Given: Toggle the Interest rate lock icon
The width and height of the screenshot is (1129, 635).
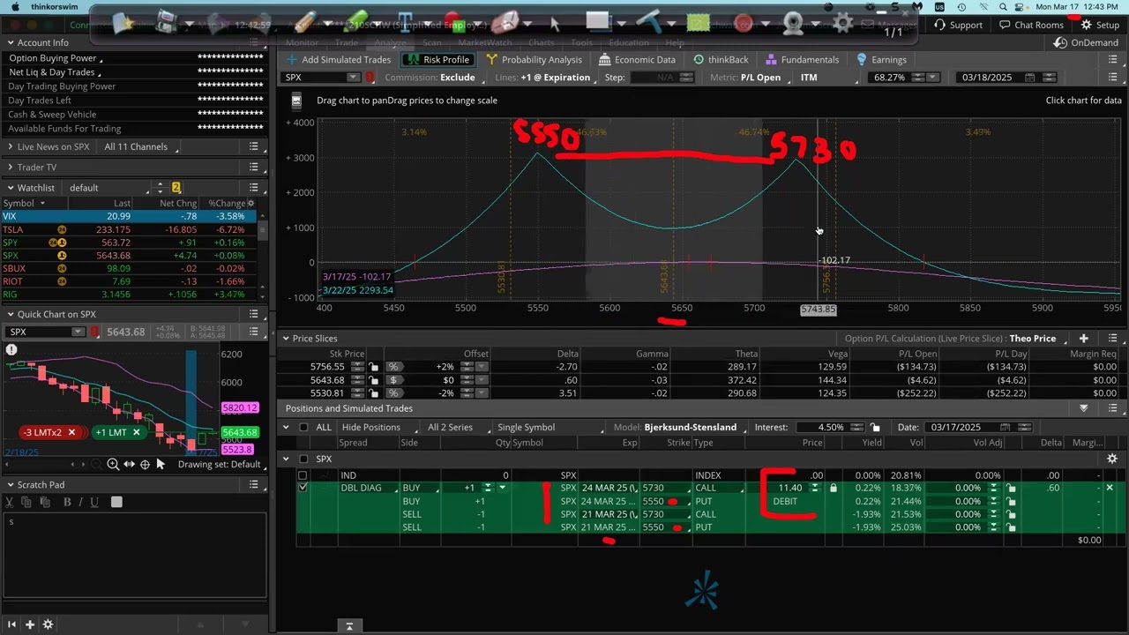Looking at the screenshot, I should [x=875, y=427].
